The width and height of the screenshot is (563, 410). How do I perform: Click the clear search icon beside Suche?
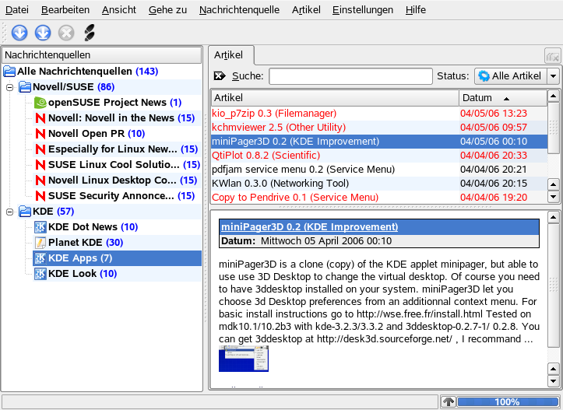click(x=220, y=75)
